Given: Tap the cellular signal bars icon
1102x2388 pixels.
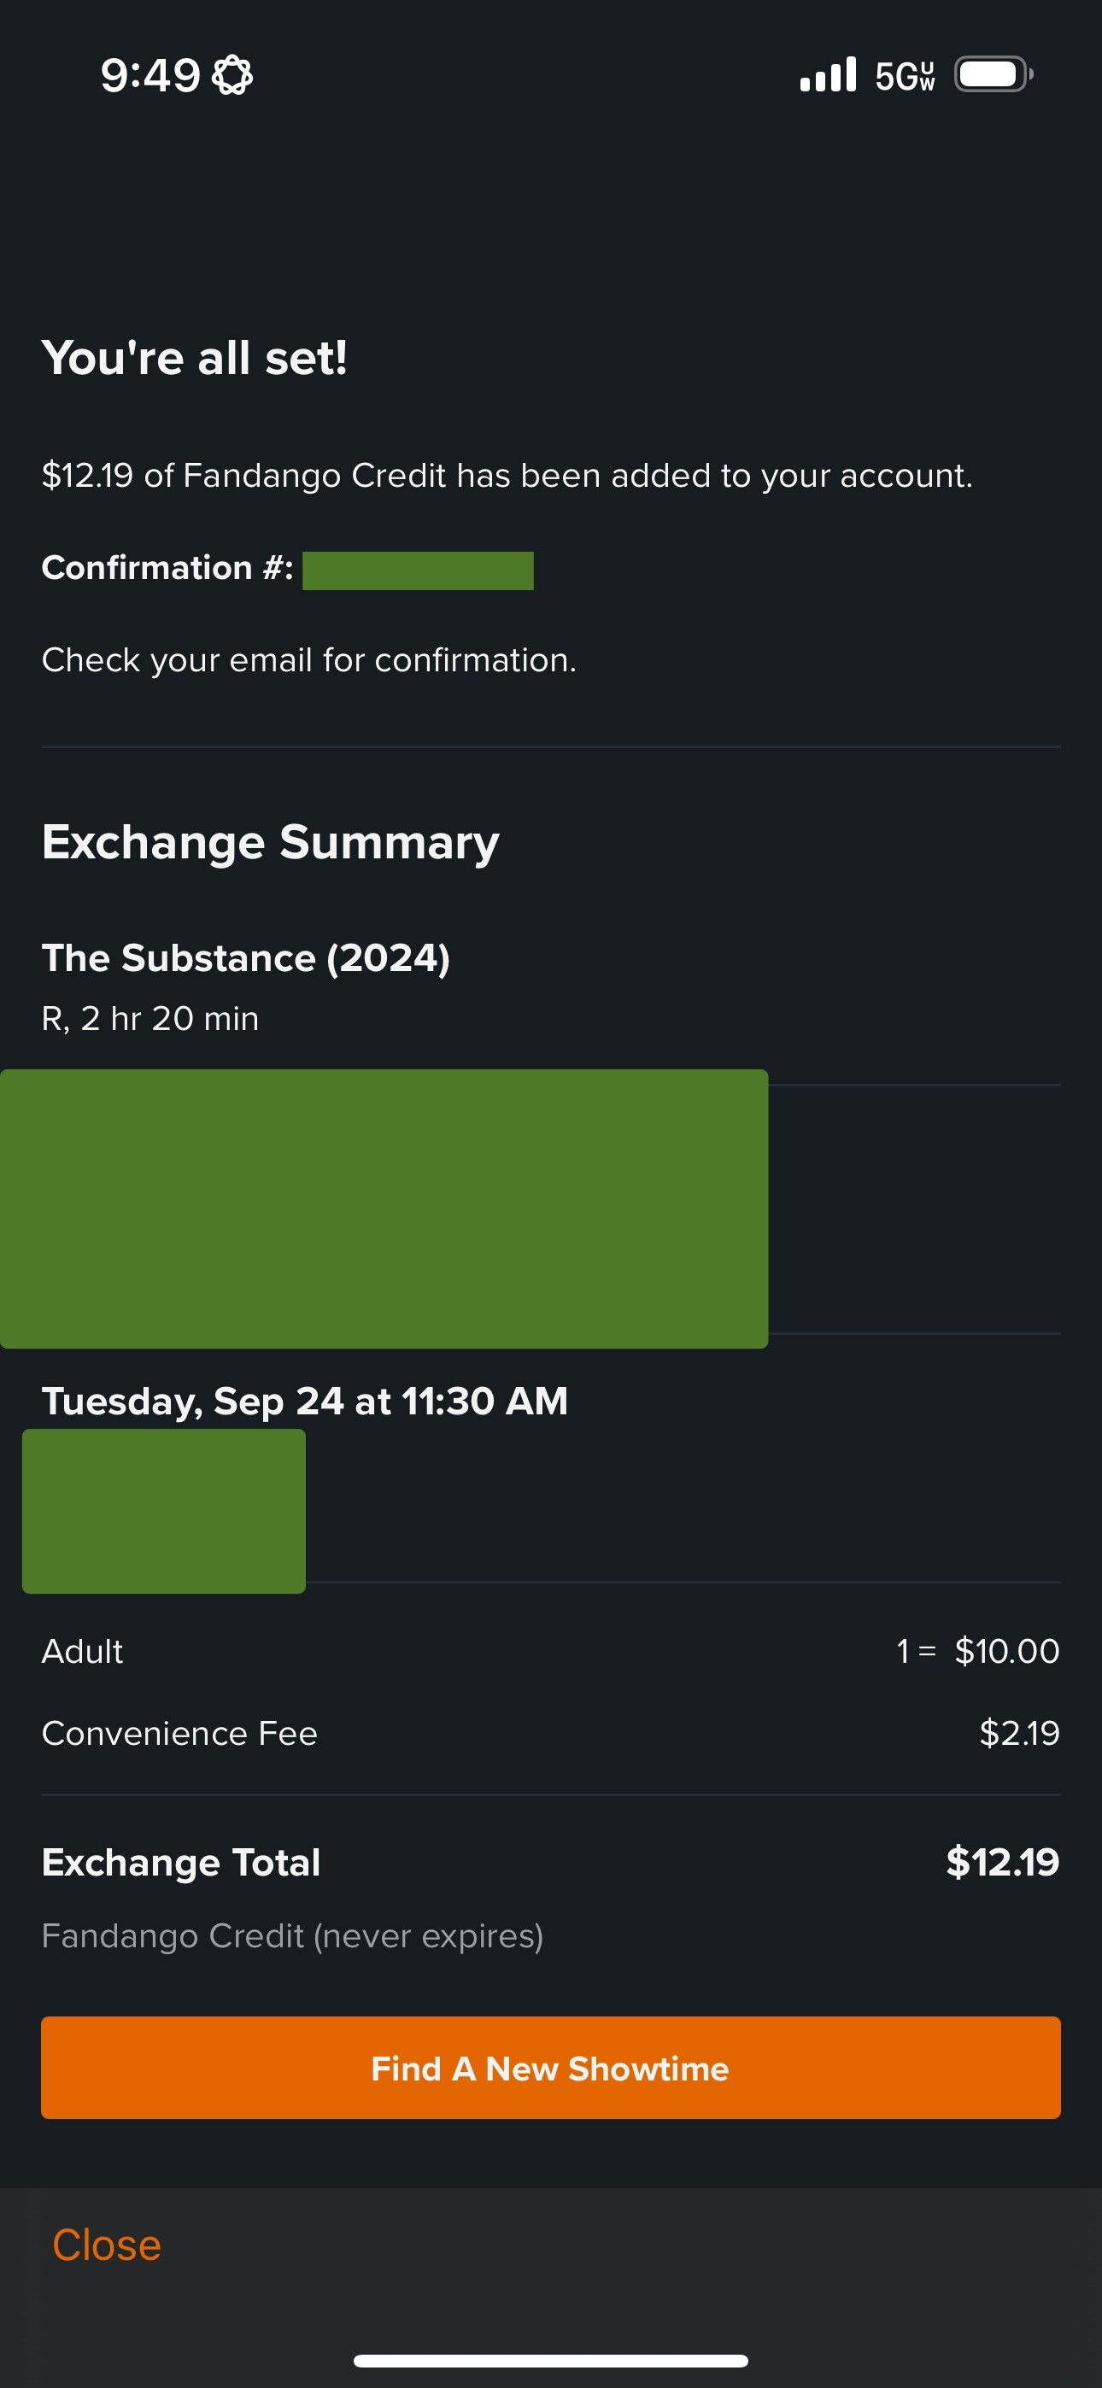Looking at the screenshot, I should pos(828,75).
